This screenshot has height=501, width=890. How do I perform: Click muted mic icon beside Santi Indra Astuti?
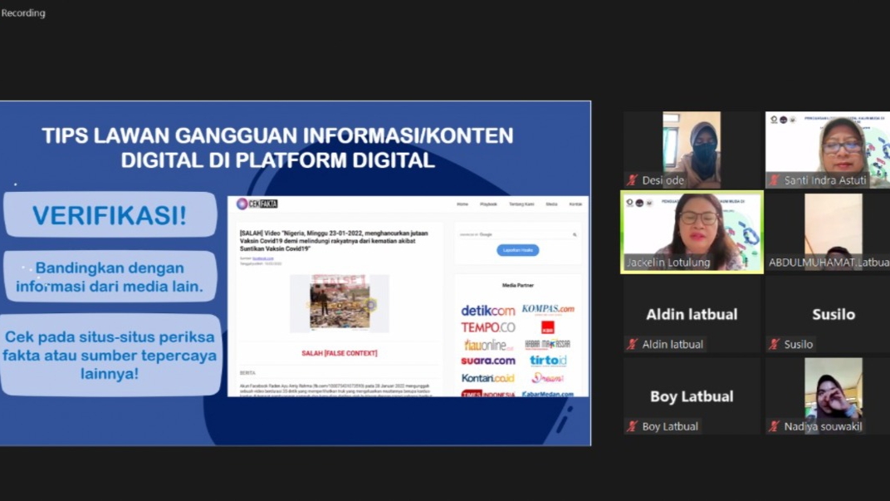pos(775,180)
